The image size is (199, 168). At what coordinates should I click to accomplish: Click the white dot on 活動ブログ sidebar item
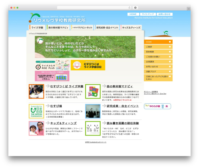pyautogui.click(x=170, y=71)
